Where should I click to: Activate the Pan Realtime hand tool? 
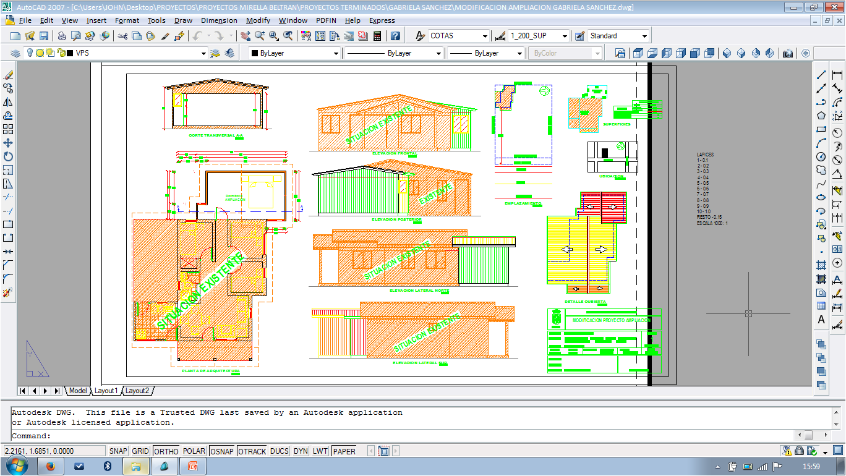click(246, 36)
